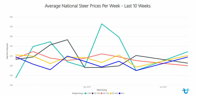Click the dark grey 200-280 legend dot
This screenshot has width=197, height=96.
(92, 93)
